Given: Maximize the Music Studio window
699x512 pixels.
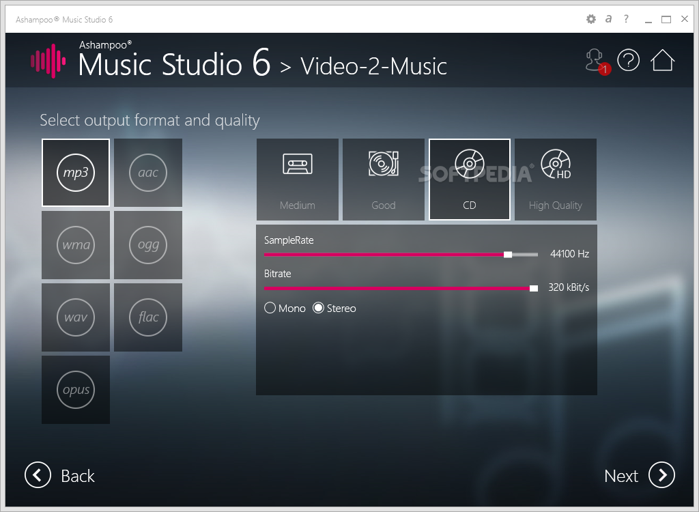Looking at the screenshot, I should [x=666, y=19].
